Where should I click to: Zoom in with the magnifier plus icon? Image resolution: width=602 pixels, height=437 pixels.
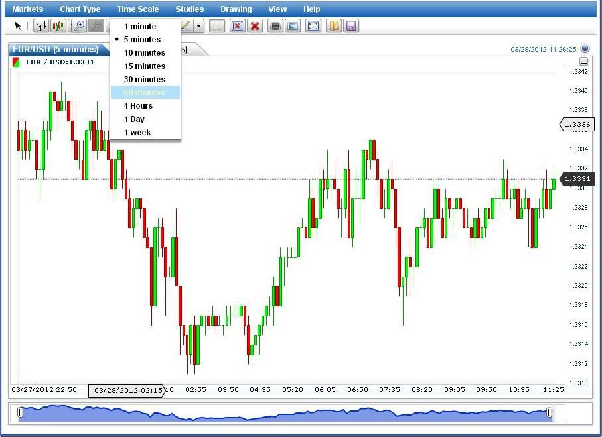click(79, 26)
